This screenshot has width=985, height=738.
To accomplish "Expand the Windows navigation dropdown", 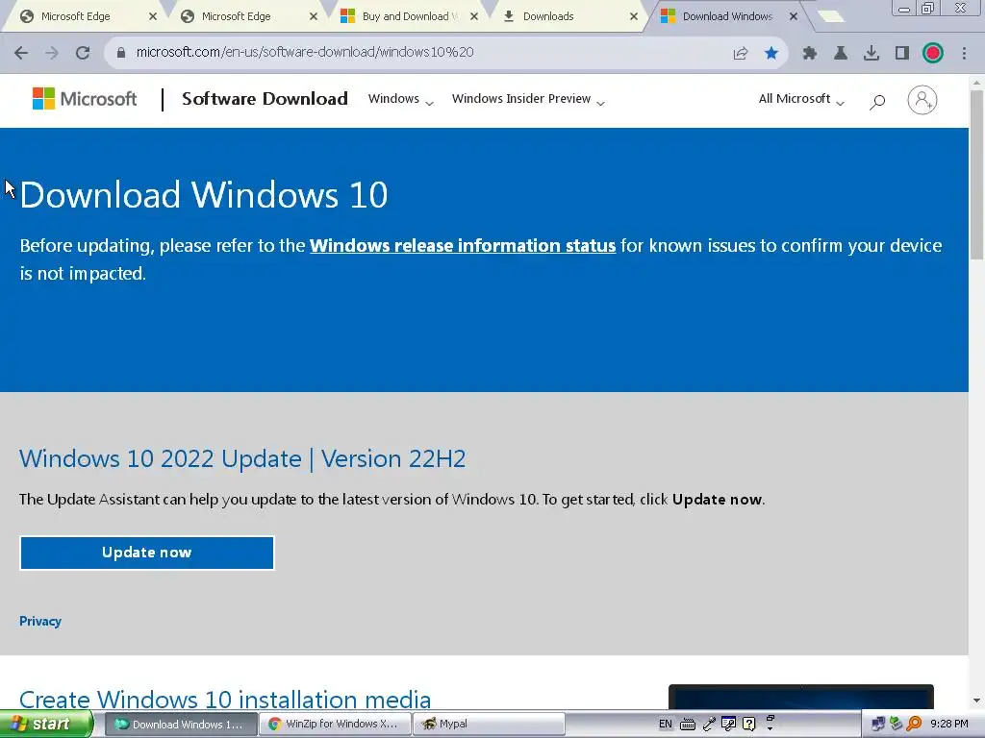I will click(401, 99).
